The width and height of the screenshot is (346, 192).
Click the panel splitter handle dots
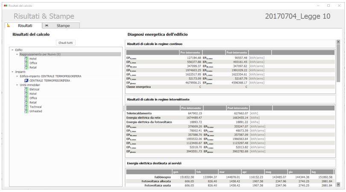(124, 108)
